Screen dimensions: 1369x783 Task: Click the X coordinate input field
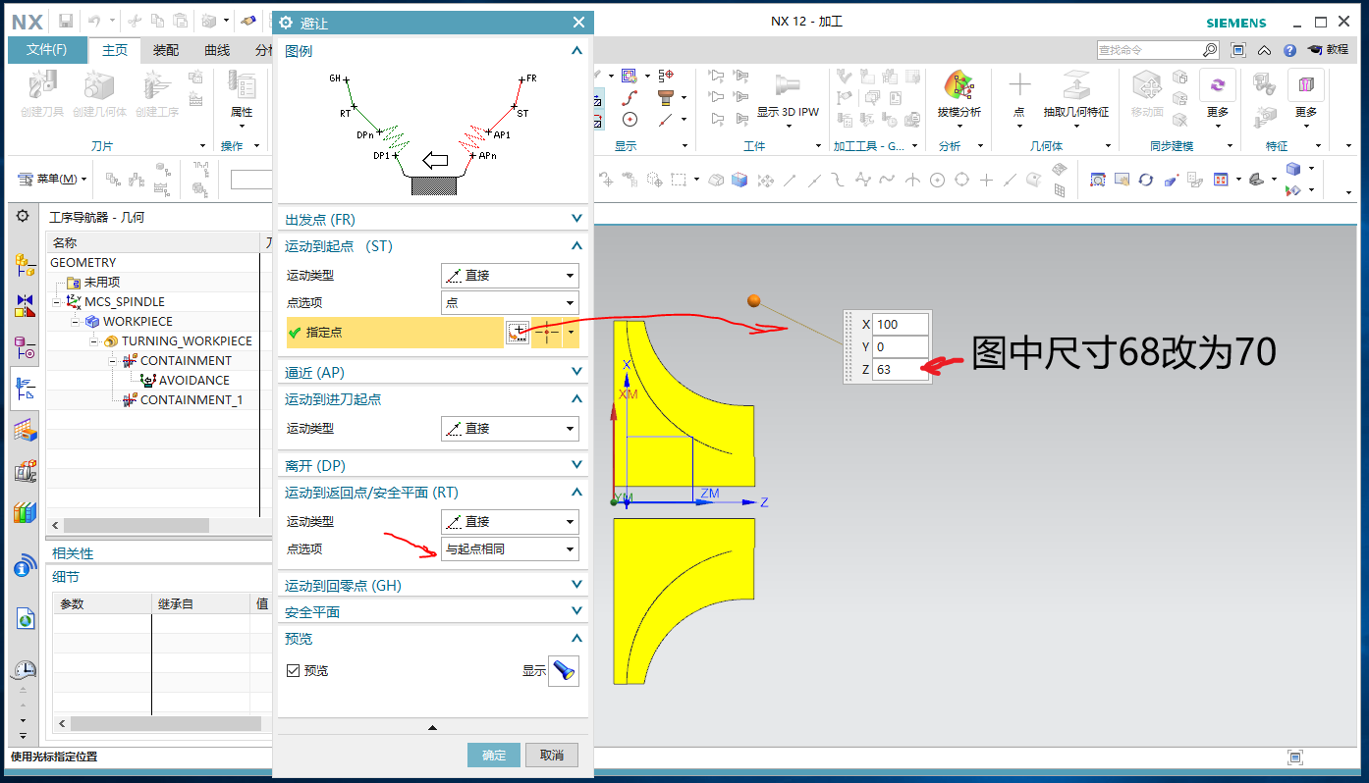pos(900,324)
